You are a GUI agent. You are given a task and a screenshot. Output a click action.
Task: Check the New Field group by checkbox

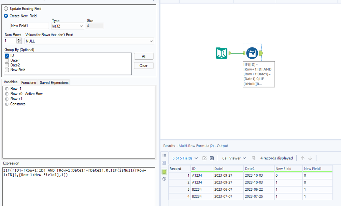pos(7,70)
